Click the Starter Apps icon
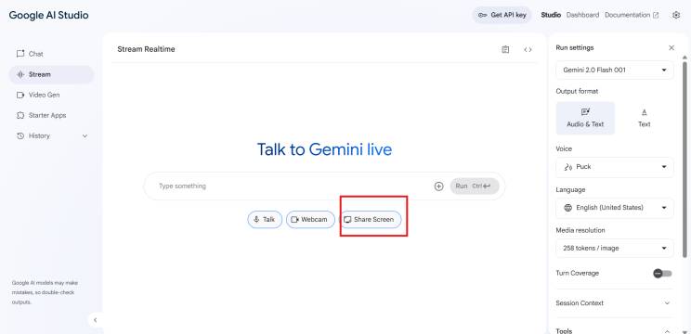691x334 pixels. pyautogui.click(x=20, y=115)
